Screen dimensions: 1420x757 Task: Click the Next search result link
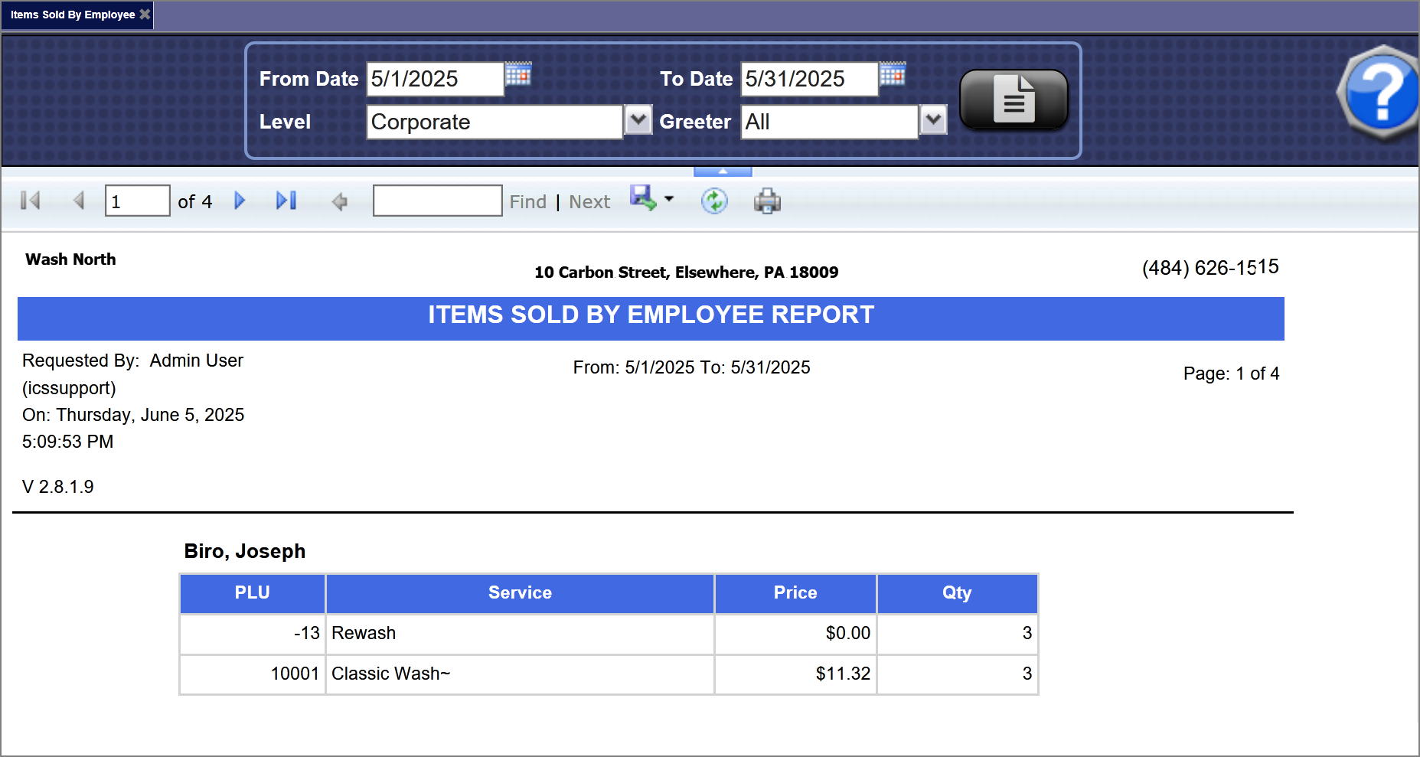tap(589, 202)
